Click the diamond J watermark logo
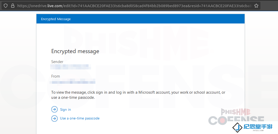The image size is (278, 134). point(238,127)
